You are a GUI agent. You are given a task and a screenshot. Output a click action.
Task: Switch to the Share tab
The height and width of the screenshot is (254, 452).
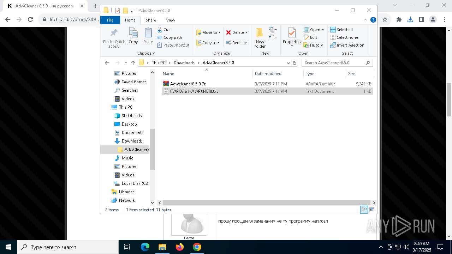(x=151, y=20)
